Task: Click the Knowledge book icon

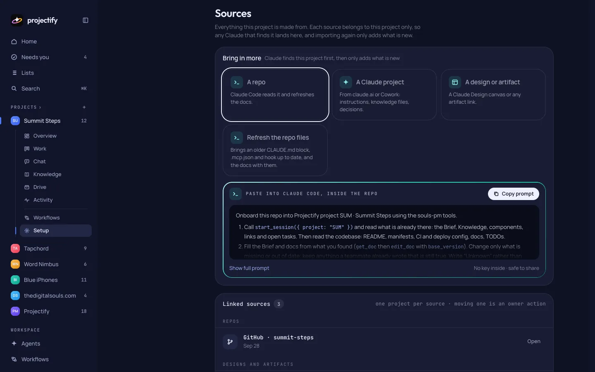Action: tap(27, 174)
